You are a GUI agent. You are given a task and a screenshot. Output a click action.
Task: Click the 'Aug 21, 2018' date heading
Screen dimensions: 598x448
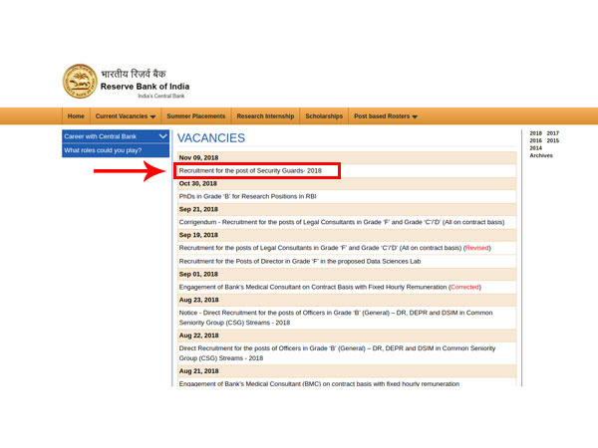coord(198,371)
